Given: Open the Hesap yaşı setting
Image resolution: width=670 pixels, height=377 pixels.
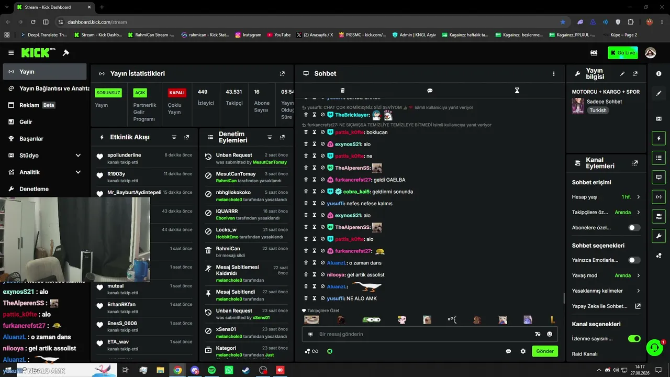Looking at the screenshot, I should click(x=606, y=197).
